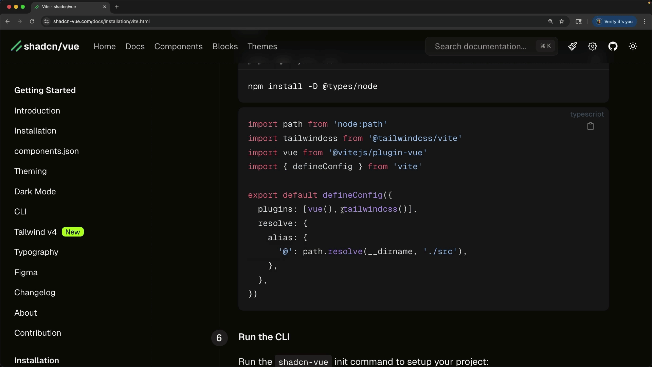The width and height of the screenshot is (652, 367).
Task: Bookmark this page with star icon
Action: tap(562, 21)
